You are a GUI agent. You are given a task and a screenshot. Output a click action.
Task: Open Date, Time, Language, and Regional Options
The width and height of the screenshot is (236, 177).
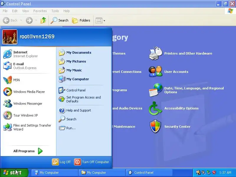click(194, 90)
